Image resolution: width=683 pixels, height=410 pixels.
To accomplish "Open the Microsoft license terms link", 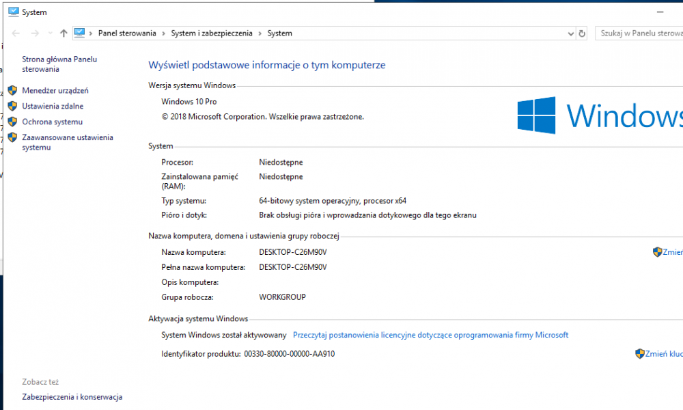I will tap(430, 336).
